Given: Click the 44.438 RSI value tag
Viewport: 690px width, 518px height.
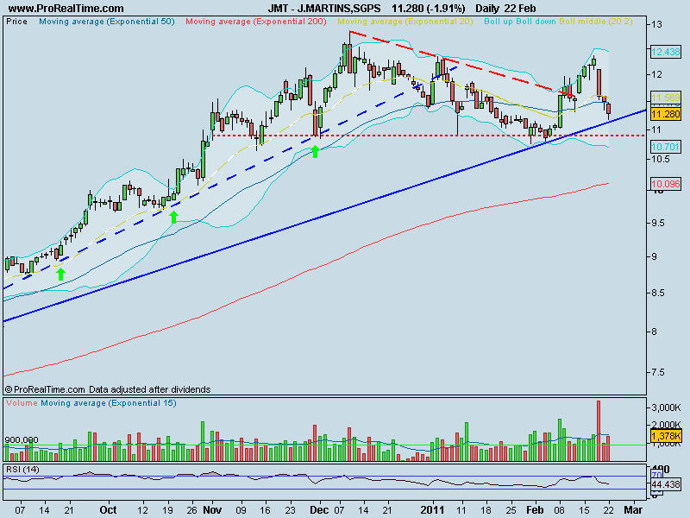Looking at the screenshot, I should 665,484.
